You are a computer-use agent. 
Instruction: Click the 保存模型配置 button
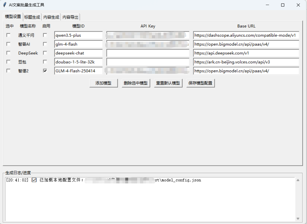click(200, 83)
